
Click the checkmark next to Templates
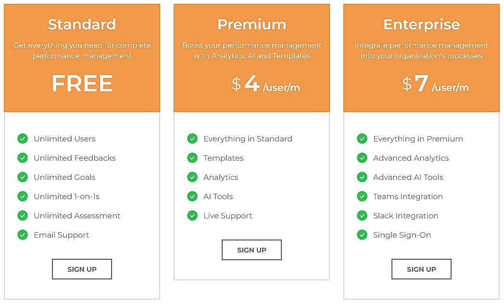click(192, 158)
